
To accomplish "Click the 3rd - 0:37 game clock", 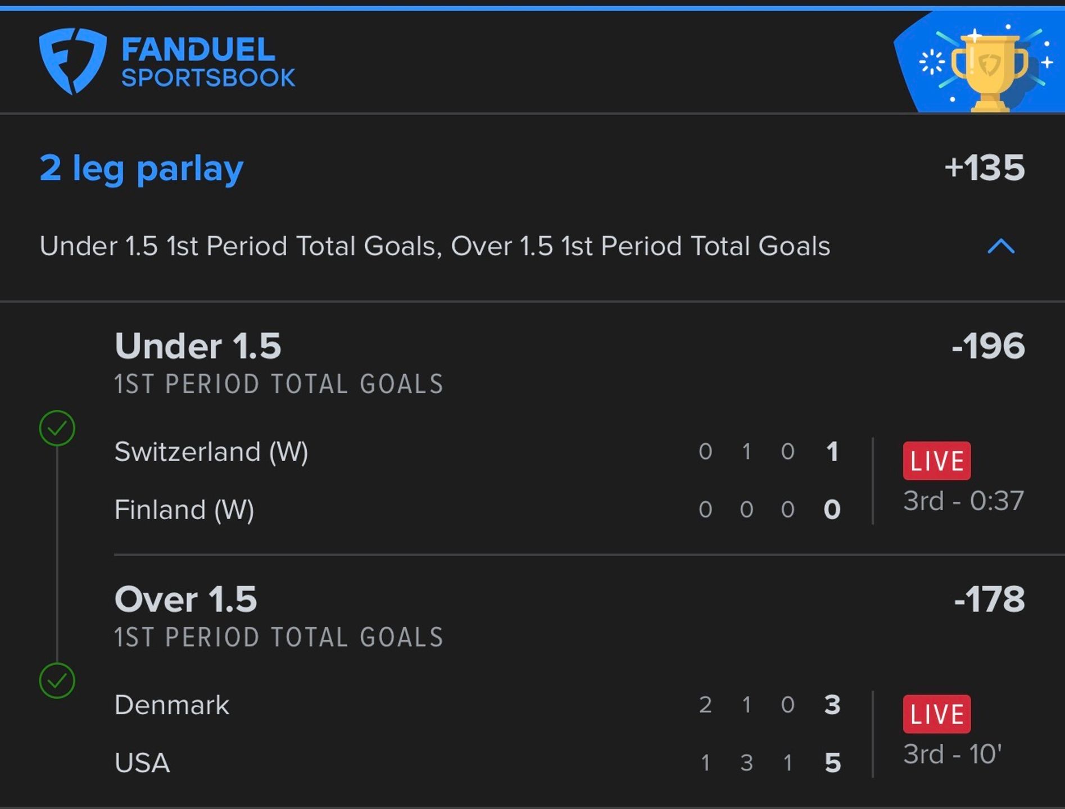I will point(963,501).
